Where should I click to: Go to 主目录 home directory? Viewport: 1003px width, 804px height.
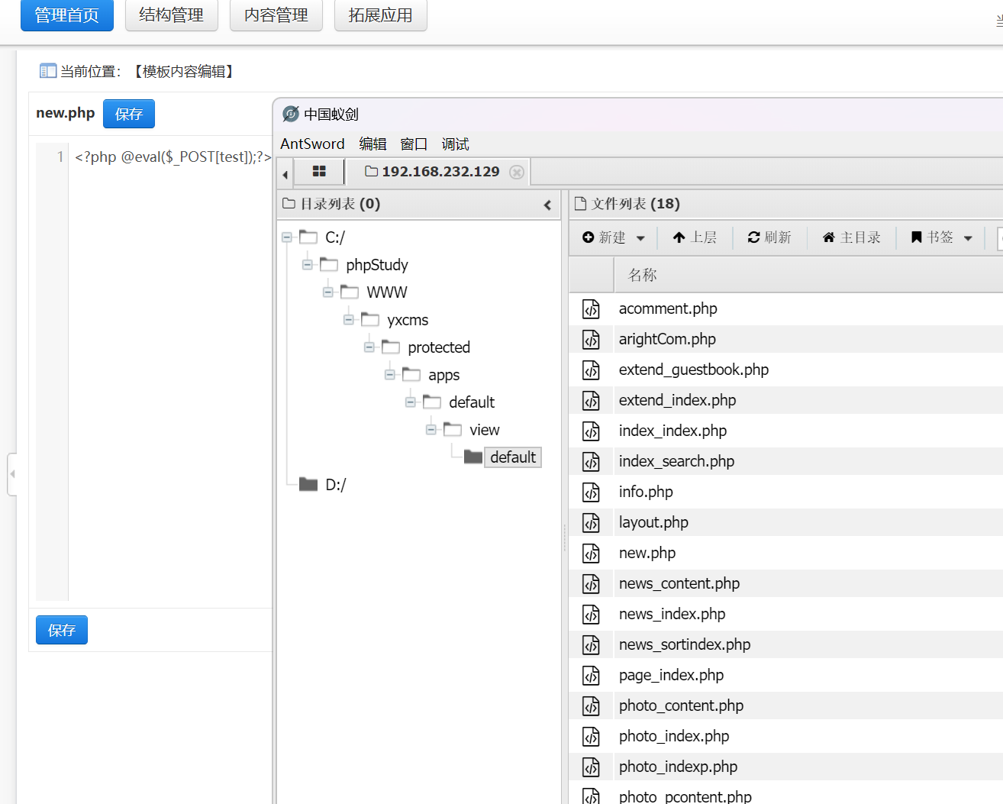point(851,237)
